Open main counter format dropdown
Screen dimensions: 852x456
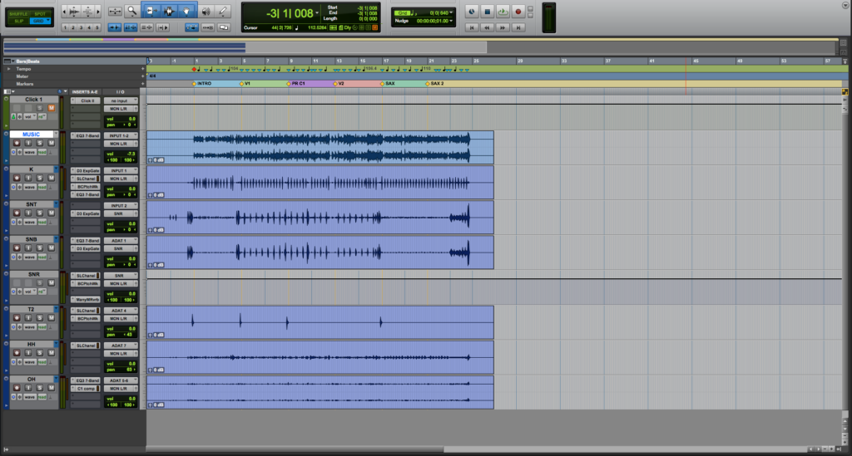pos(317,13)
